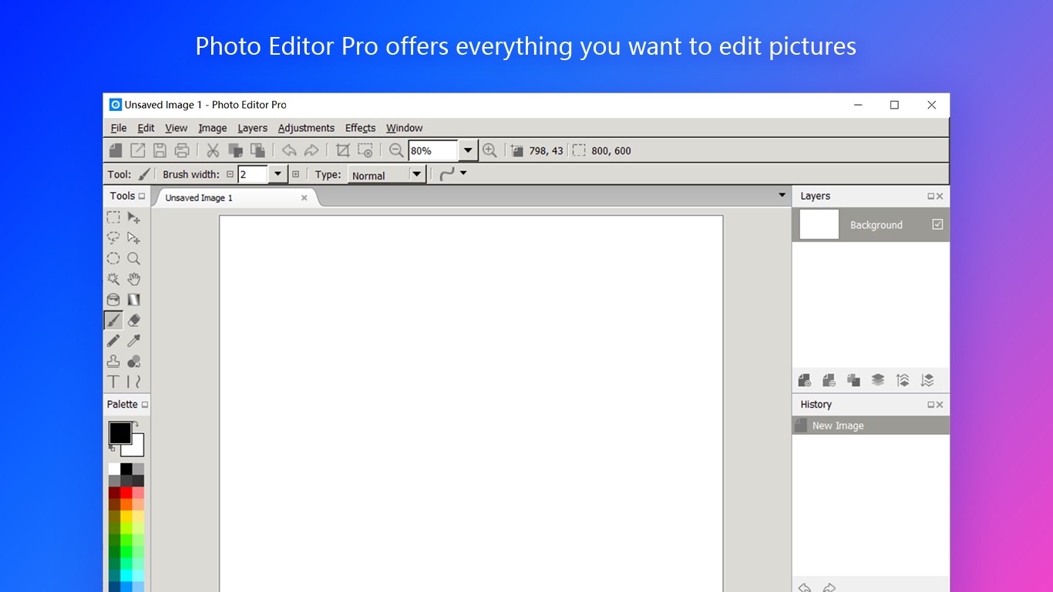Image resolution: width=1053 pixels, height=592 pixels.
Task: Open the Image menu
Action: (213, 128)
